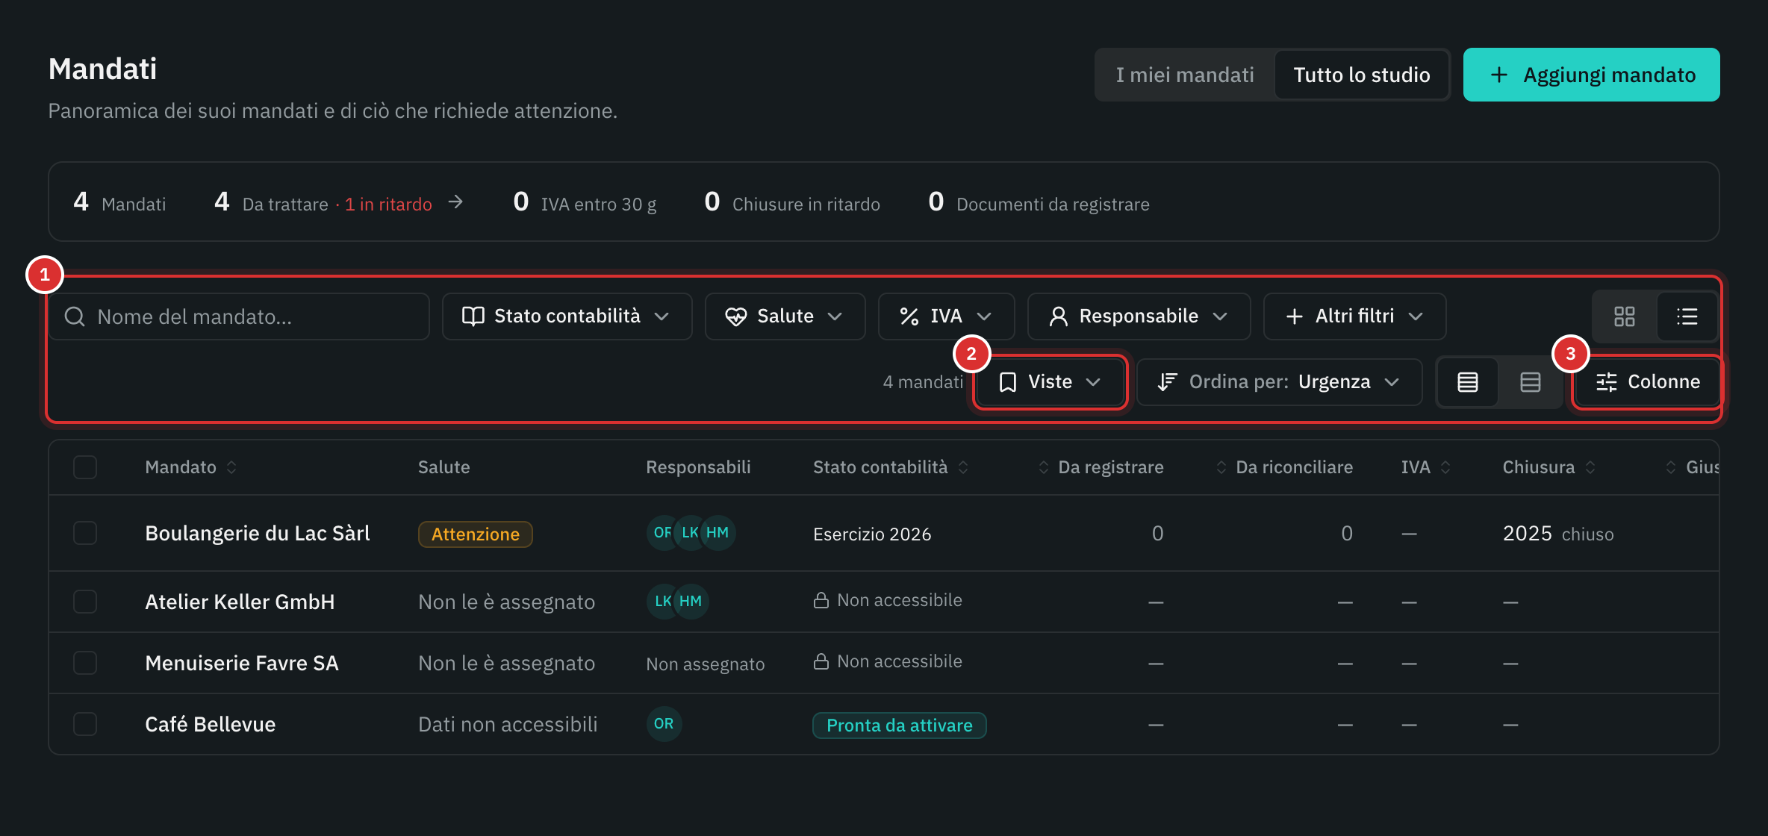Sort by Mandato column arrows
Image resolution: width=1768 pixels, height=836 pixels.
[231, 467]
